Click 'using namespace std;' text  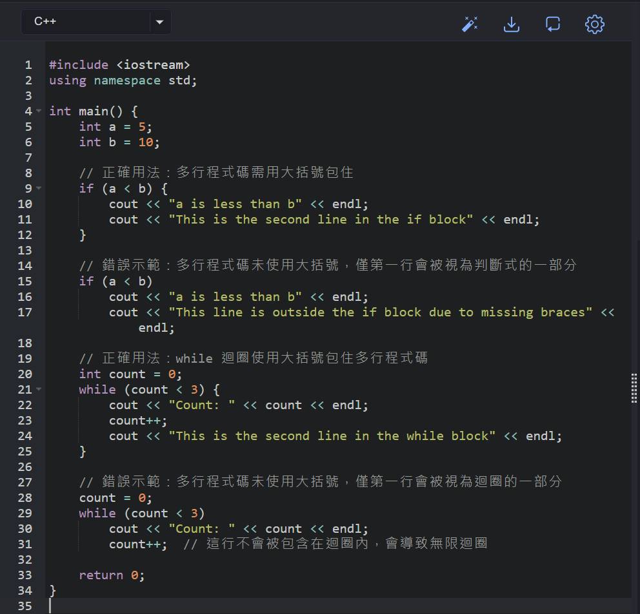point(123,81)
